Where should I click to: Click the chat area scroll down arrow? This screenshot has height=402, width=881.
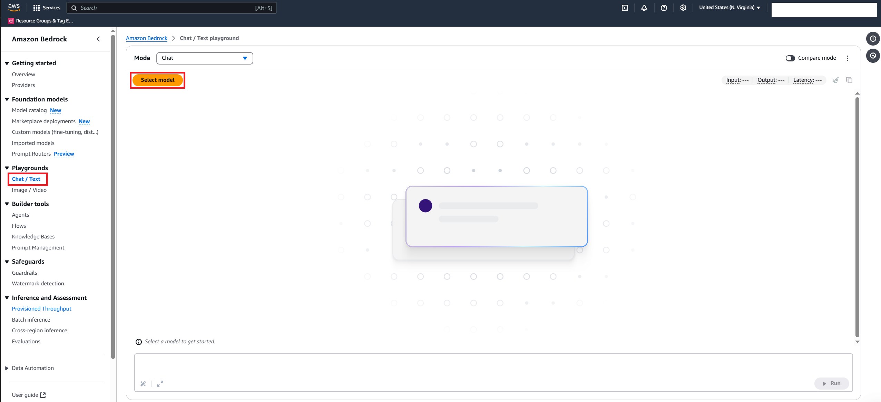pos(857,342)
